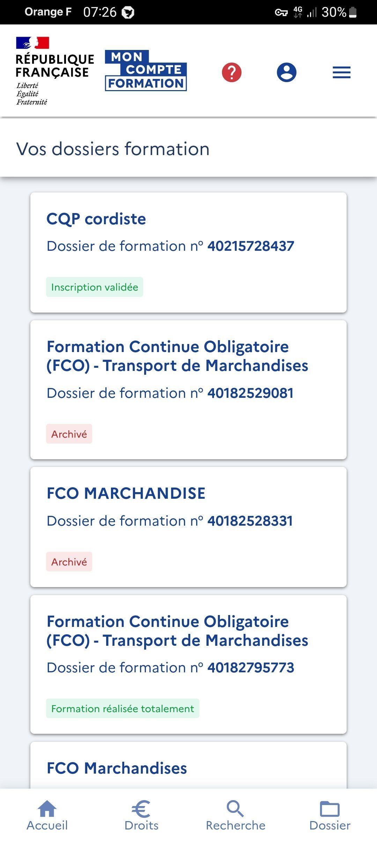The height and width of the screenshot is (841, 377).
Task: Open the CQP cordiste dossier
Action: tap(96, 219)
